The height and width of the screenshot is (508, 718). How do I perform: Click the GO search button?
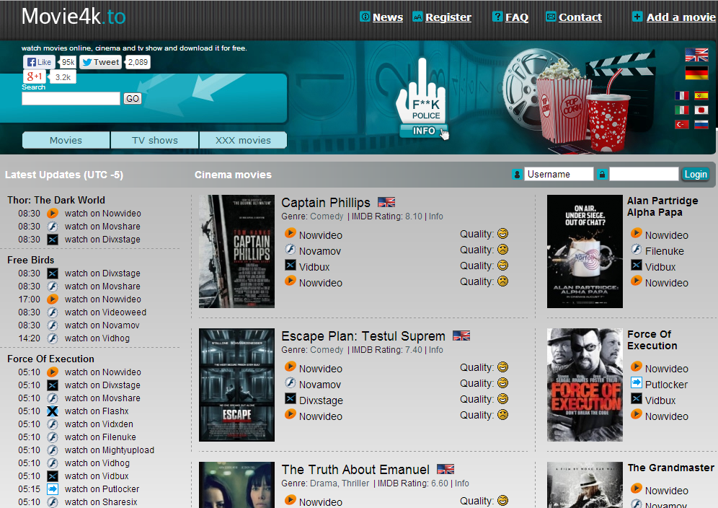(x=133, y=99)
